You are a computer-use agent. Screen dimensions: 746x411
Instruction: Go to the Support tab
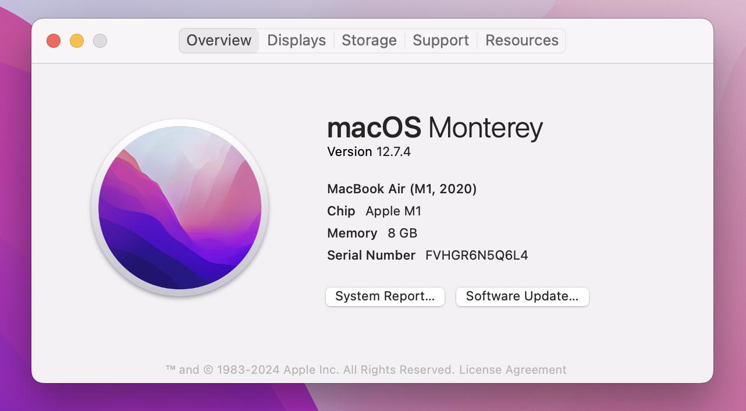click(x=441, y=41)
